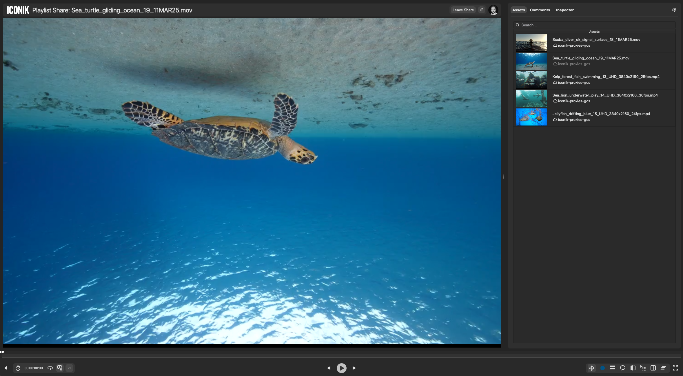Open the playlist queue icon
This screenshot has height=376, width=683.
click(643, 368)
